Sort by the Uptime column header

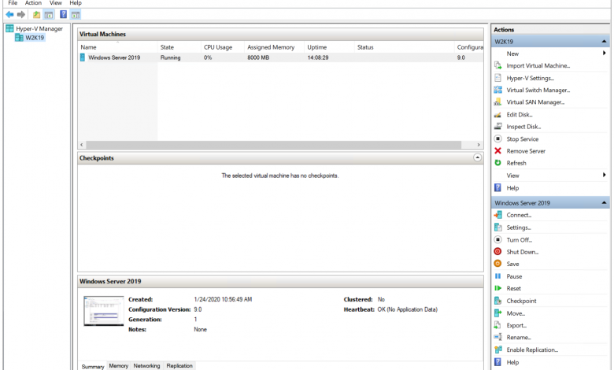(329, 47)
